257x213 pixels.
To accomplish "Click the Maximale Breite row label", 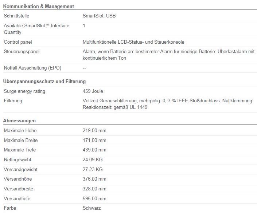I will tap(21, 140).
